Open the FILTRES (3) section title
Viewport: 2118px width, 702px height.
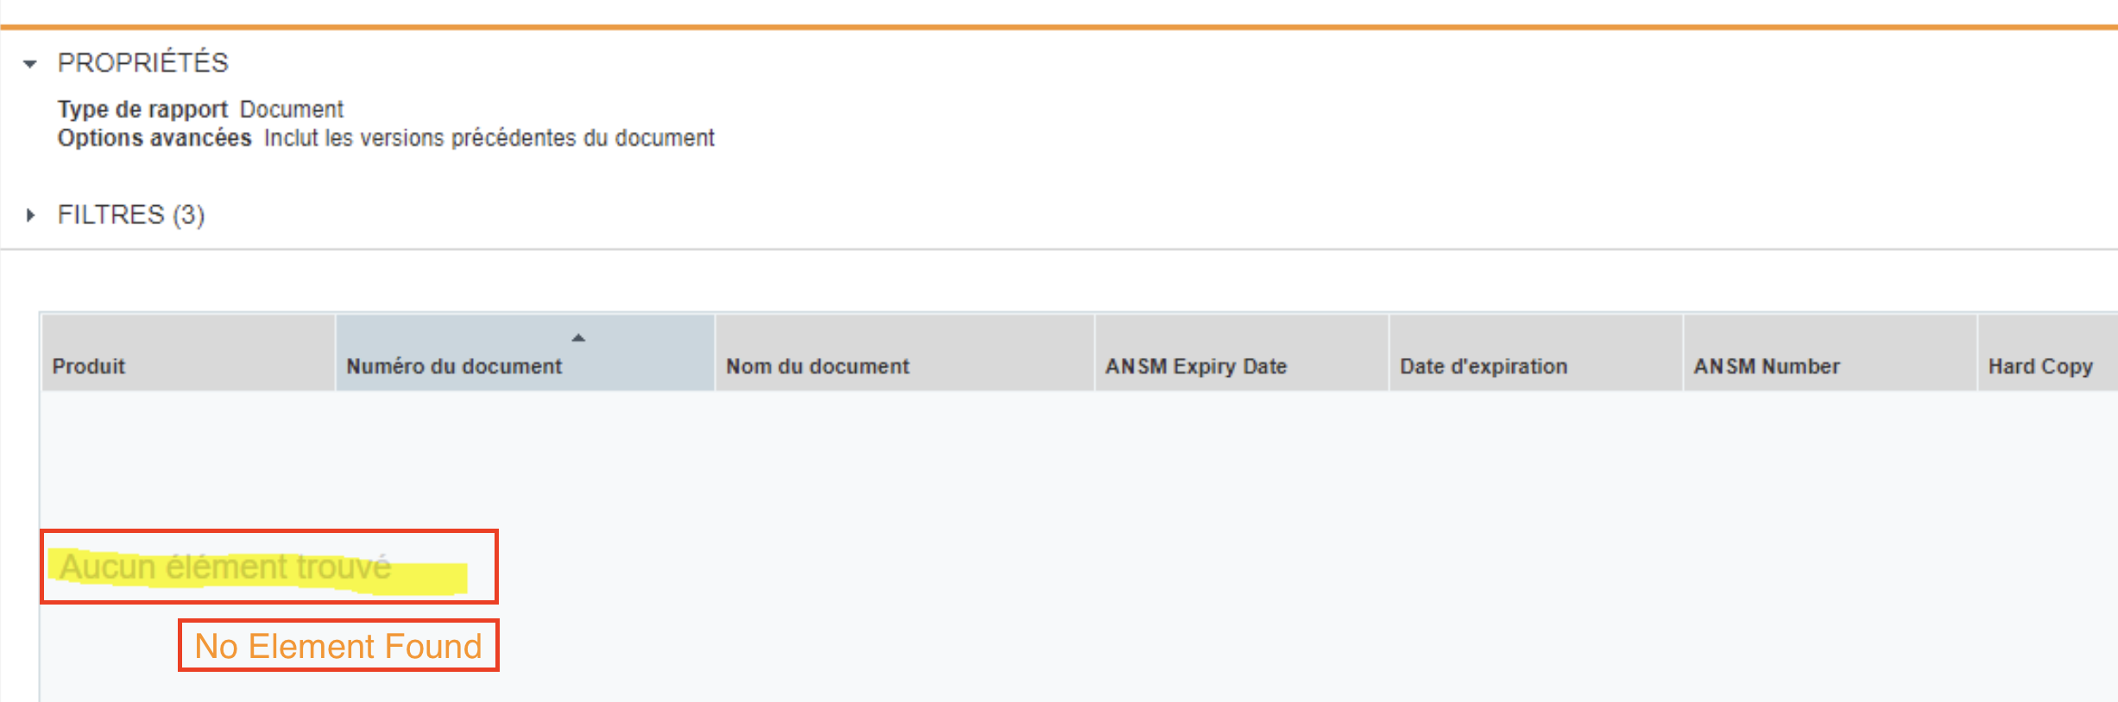[131, 215]
